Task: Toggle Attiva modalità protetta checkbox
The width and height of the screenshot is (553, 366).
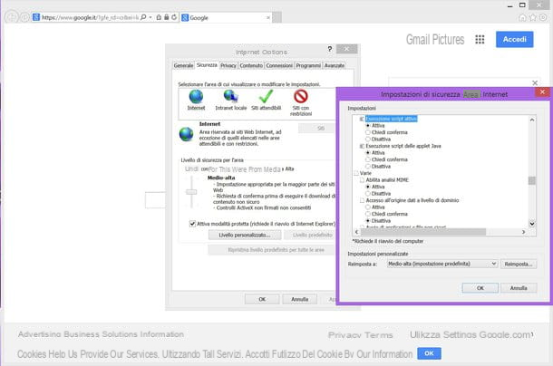Action: tap(192, 224)
